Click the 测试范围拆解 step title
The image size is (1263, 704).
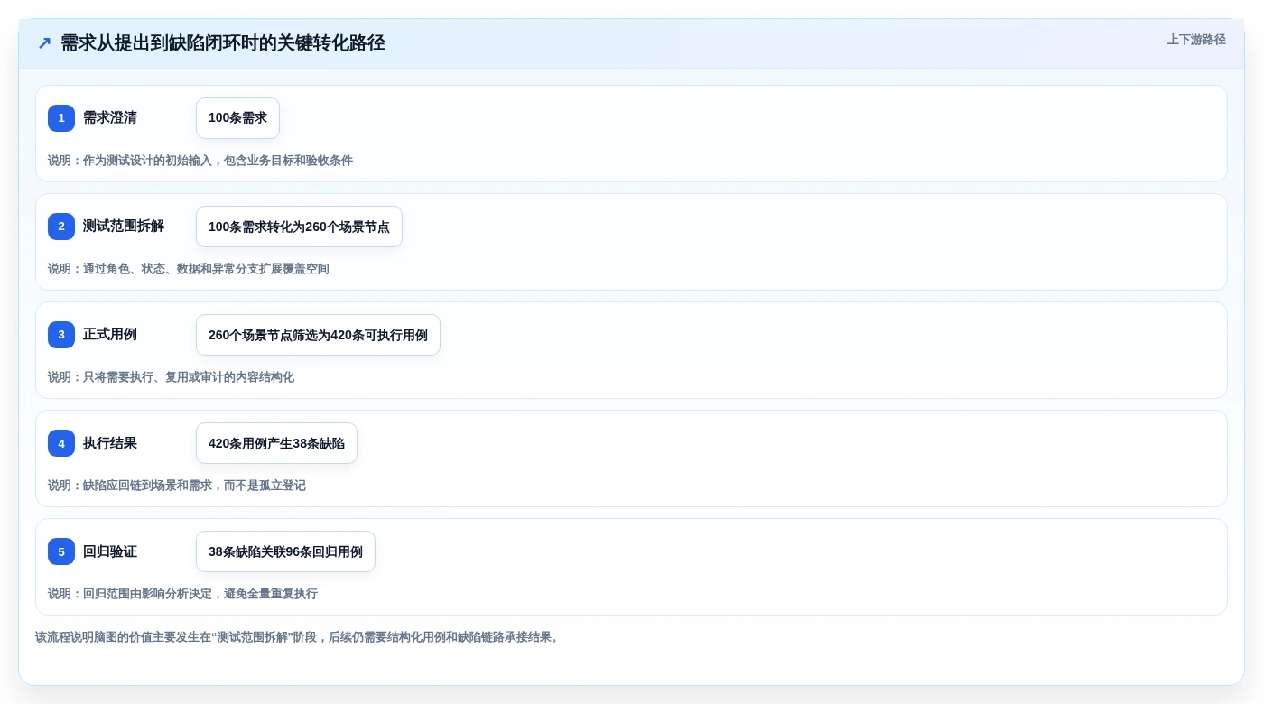click(x=124, y=226)
